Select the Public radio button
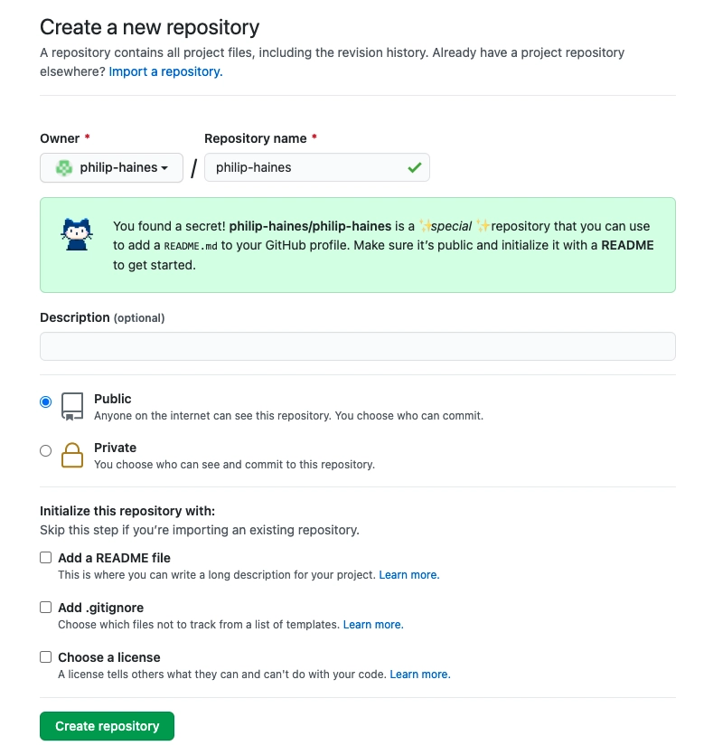Image resolution: width=713 pixels, height=755 pixels. tap(46, 401)
